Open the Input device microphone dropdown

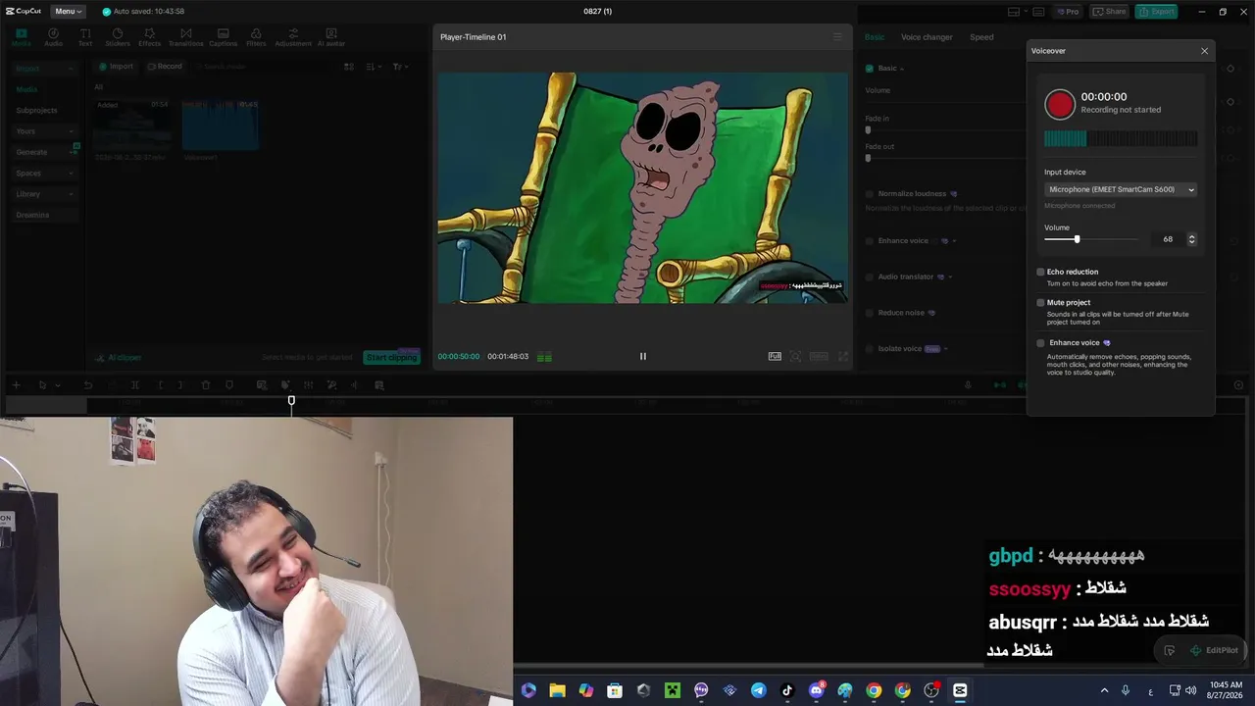[1121, 189]
